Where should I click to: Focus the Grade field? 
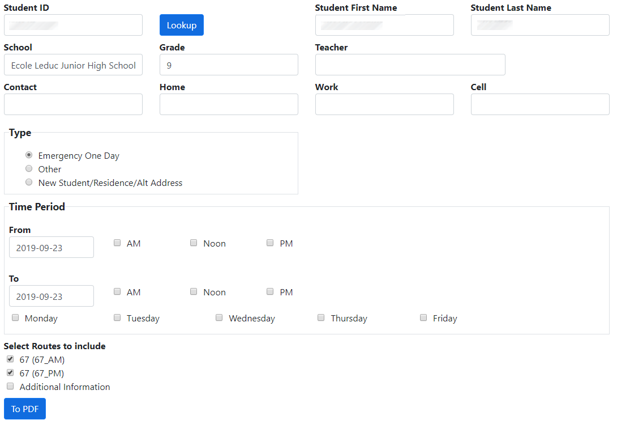(x=229, y=65)
